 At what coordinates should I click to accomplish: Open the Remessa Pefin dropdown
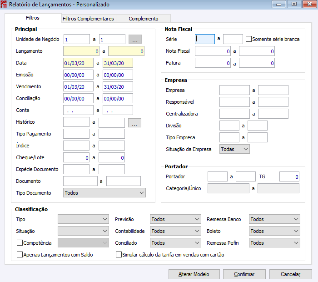coord(274,243)
